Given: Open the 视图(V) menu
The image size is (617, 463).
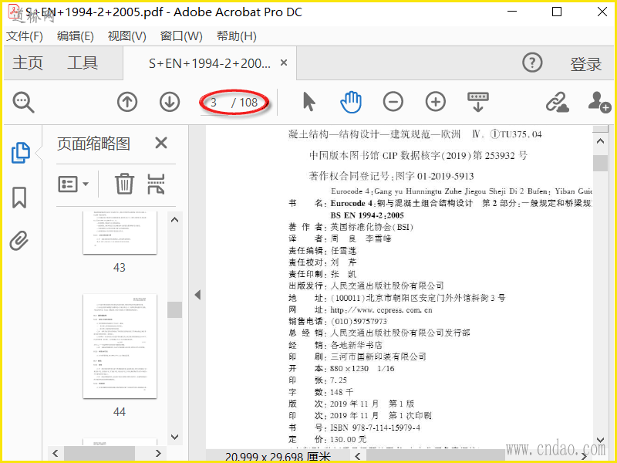Looking at the screenshot, I should 126,36.
